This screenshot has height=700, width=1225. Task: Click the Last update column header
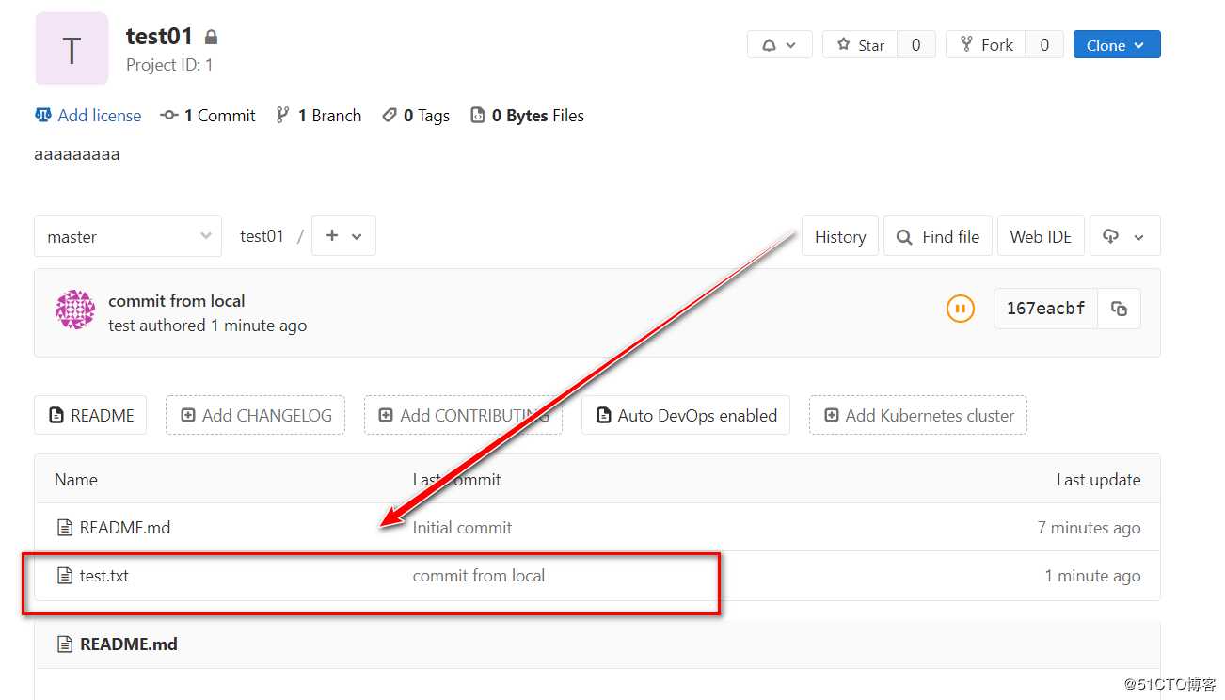point(1099,480)
